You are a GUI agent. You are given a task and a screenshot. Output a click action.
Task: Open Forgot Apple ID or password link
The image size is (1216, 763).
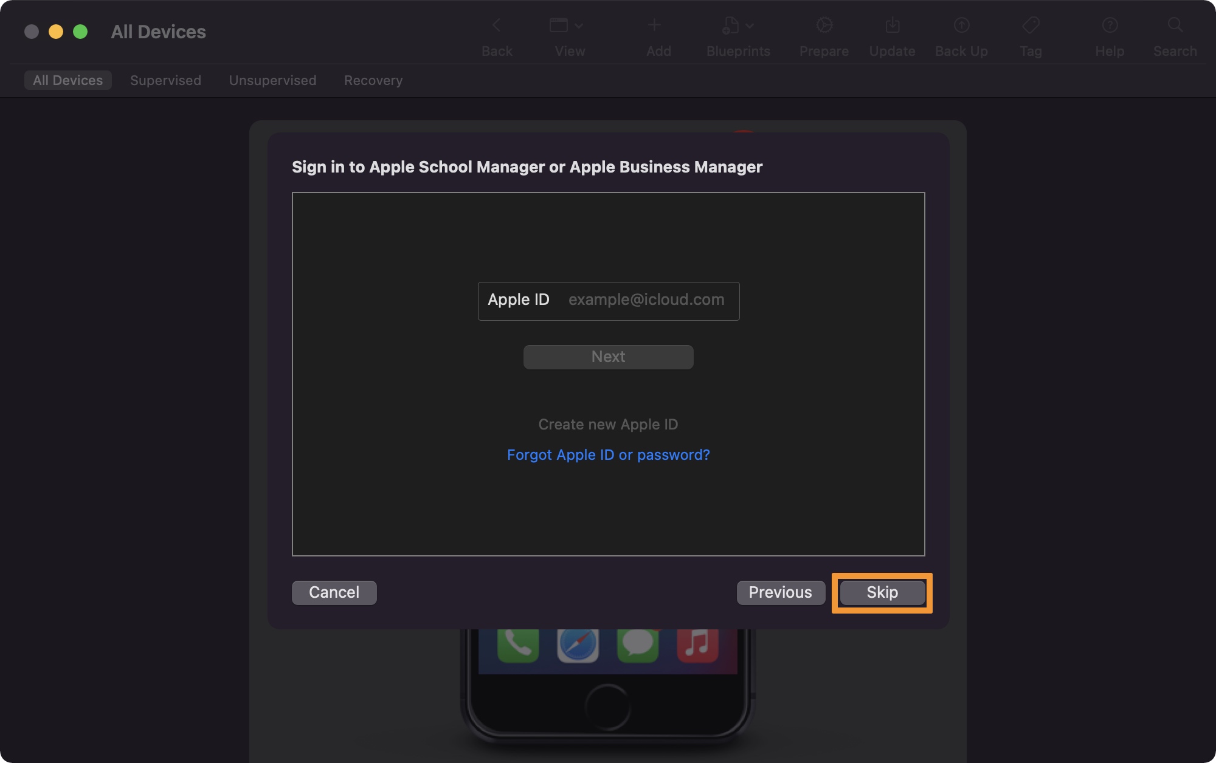pyautogui.click(x=608, y=454)
